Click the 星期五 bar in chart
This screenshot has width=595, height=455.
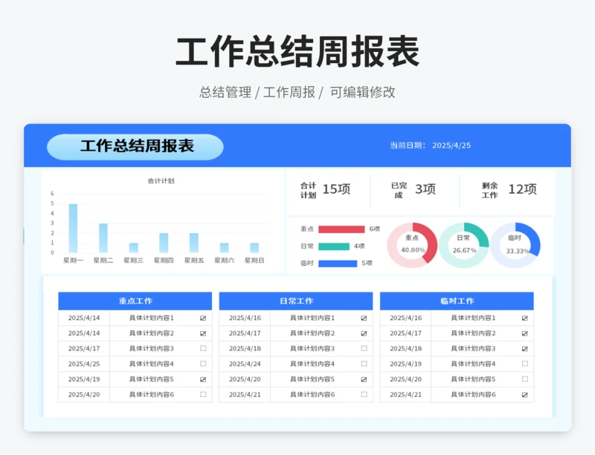coord(194,243)
